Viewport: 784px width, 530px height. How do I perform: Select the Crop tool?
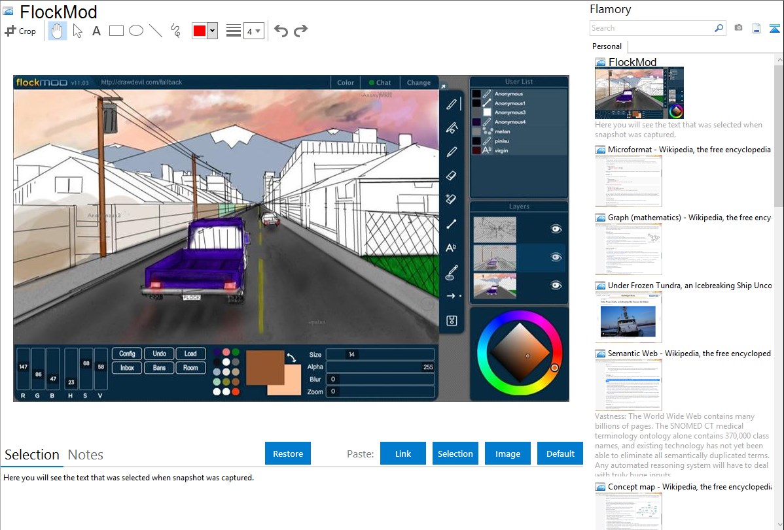[20, 31]
